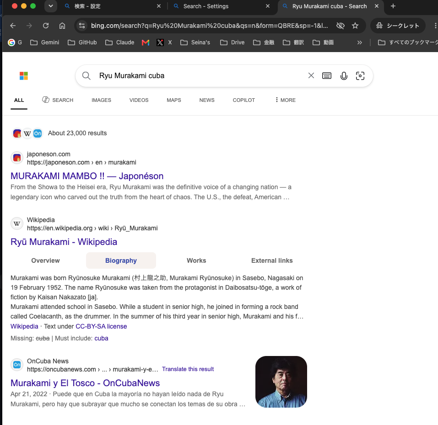Bookmark this page with the star
Viewport: 438px width, 425px height.
[355, 26]
